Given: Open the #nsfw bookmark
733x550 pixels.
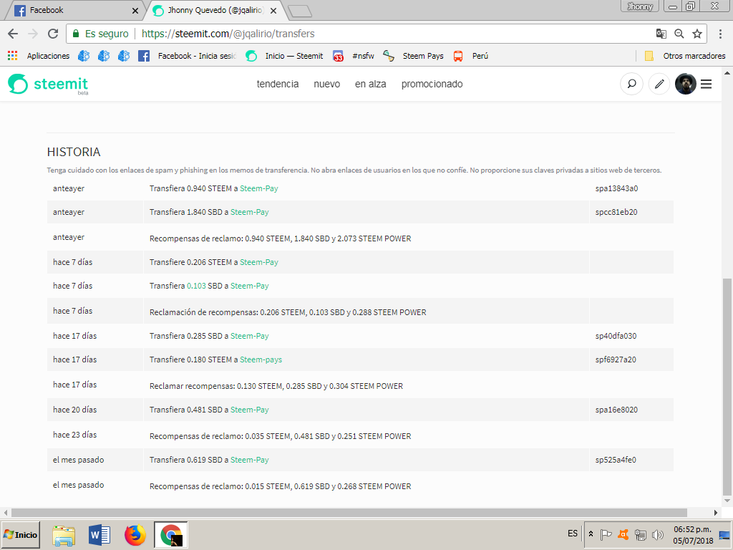Looking at the screenshot, I should point(354,56).
